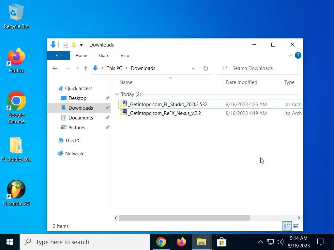Open the File menu tab

click(59, 55)
